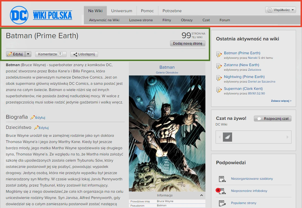Image resolution: width=302 pixels, height=208 pixels.
Task: Open the Filmy submenu item
Action: coord(167,20)
